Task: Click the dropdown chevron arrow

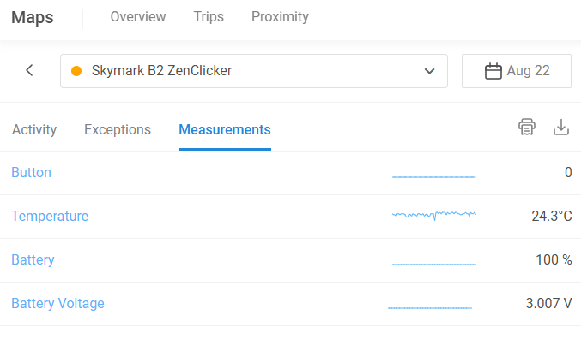Action: pyautogui.click(x=429, y=71)
